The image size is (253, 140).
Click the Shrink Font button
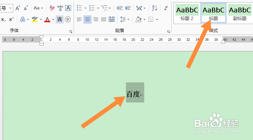[26, 8]
